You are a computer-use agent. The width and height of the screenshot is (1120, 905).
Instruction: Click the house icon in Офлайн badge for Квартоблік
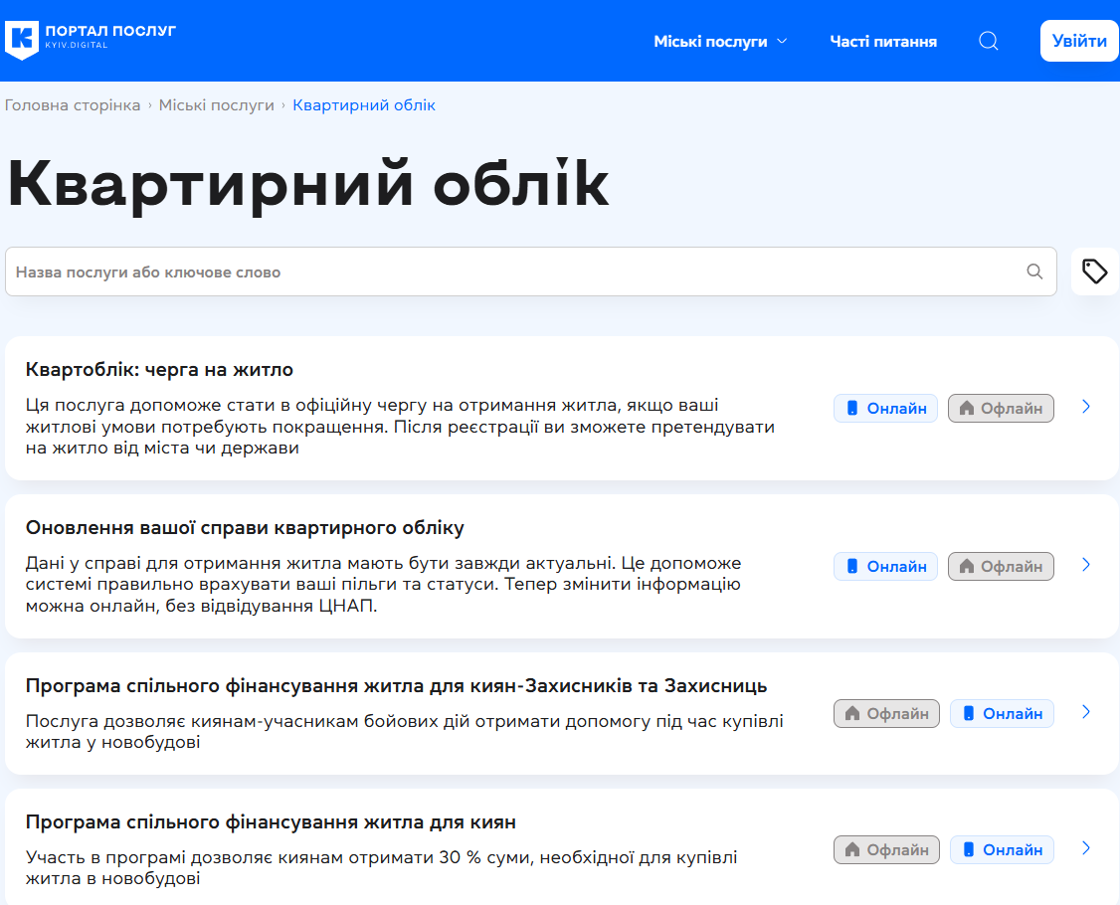968,408
